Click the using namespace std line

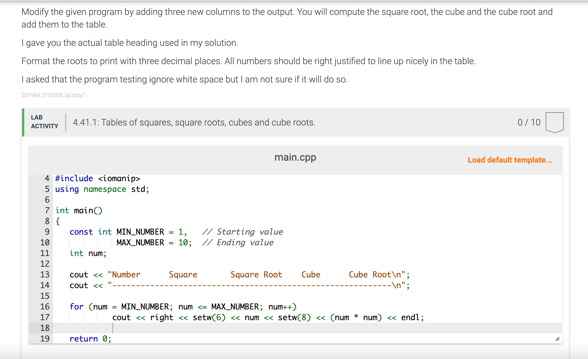(102, 189)
